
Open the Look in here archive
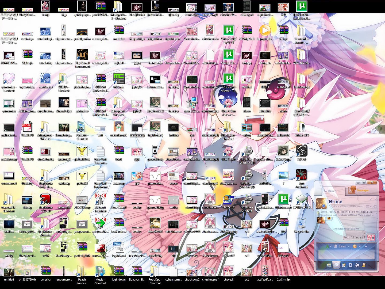[119, 223]
